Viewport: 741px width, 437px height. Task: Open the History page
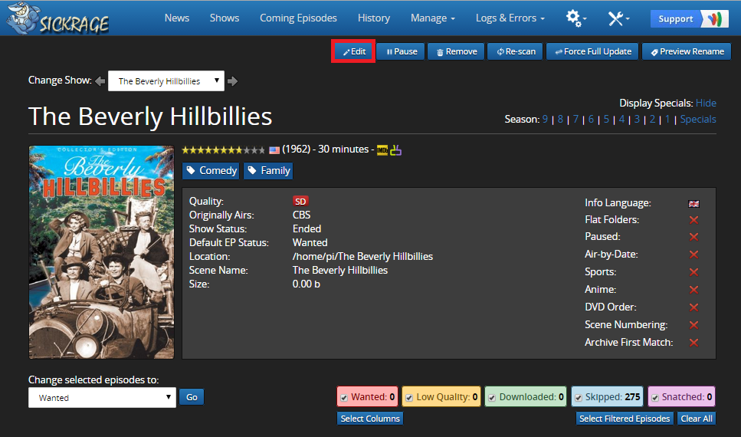coord(373,18)
